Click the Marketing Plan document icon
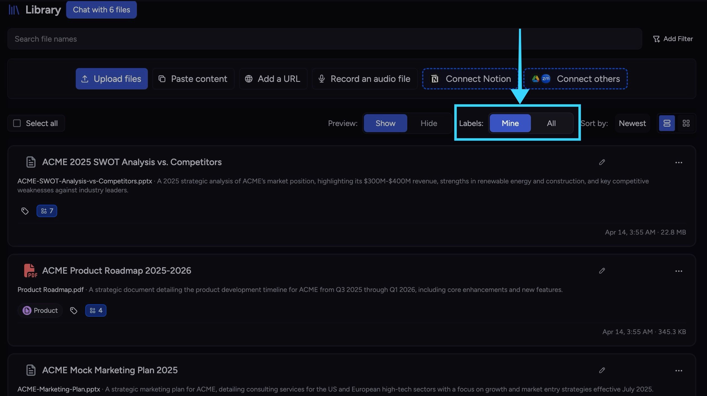 point(31,370)
